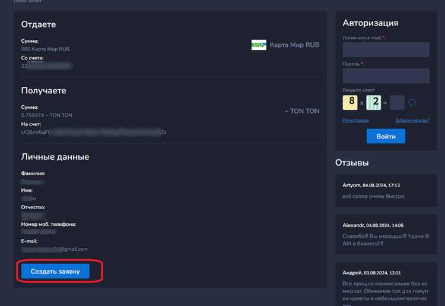Click the TON wallet address text
The width and height of the screenshot is (445, 306).
click(x=93, y=132)
